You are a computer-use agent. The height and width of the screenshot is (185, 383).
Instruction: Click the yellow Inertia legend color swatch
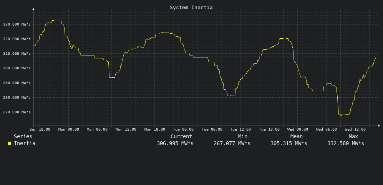pos(9,144)
